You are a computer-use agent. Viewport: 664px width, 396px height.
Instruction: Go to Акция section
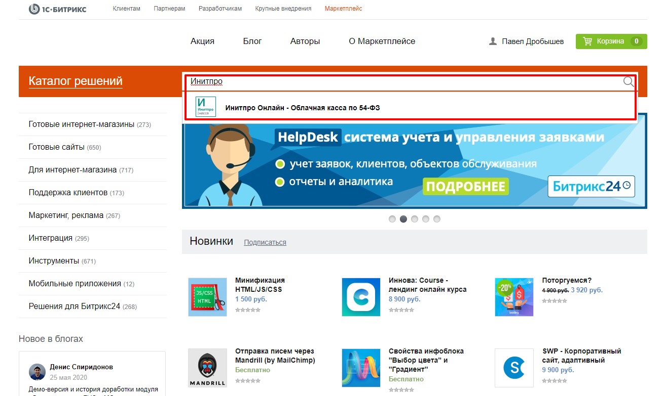pyautogui.click(x=202, y=41)
